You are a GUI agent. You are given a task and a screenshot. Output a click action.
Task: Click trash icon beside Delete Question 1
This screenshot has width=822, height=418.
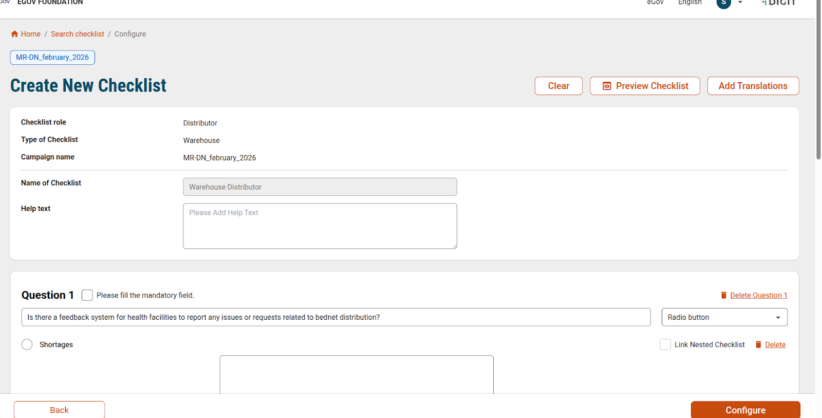tap(723, 295)
